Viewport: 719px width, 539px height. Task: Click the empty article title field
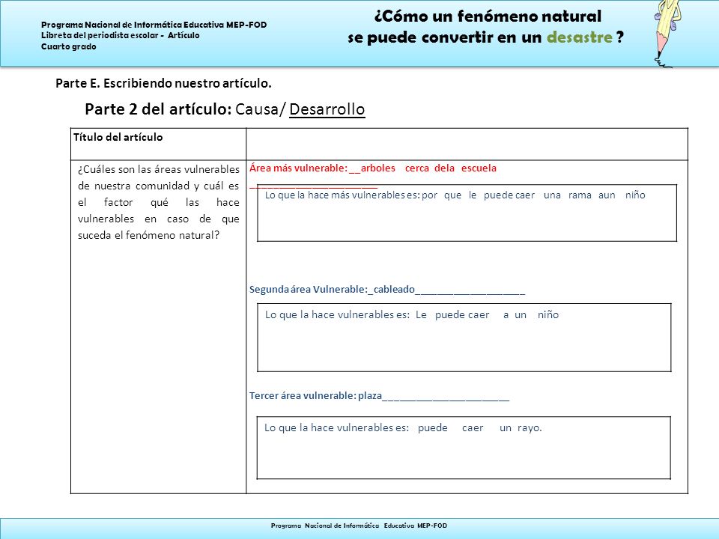[467, 144]
